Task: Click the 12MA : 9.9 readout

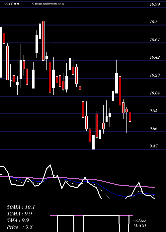Action: click(20, 214)
